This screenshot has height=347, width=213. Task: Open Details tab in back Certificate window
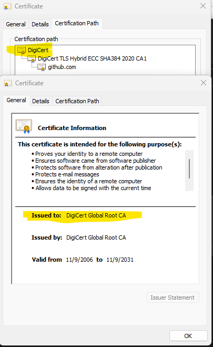(40, 24)
